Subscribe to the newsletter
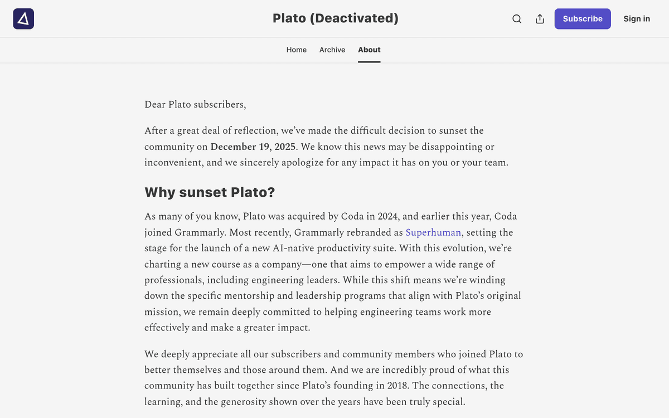Viewport: 669px width, 418px height. click(582, 18)
